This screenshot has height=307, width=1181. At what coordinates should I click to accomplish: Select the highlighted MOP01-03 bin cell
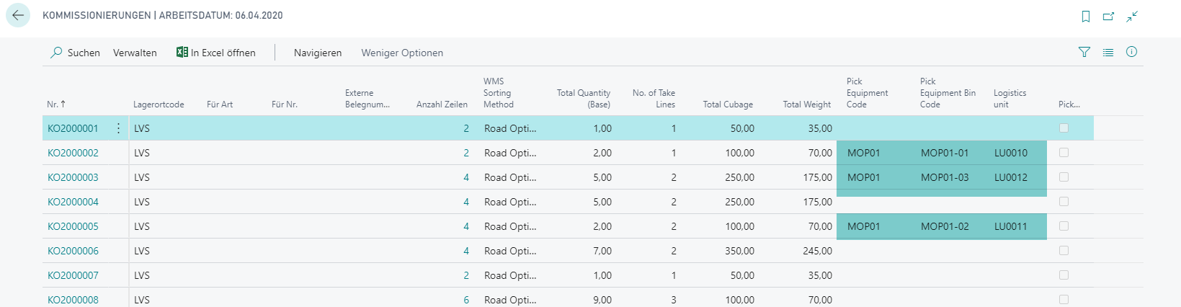click(x=945, y=177)
